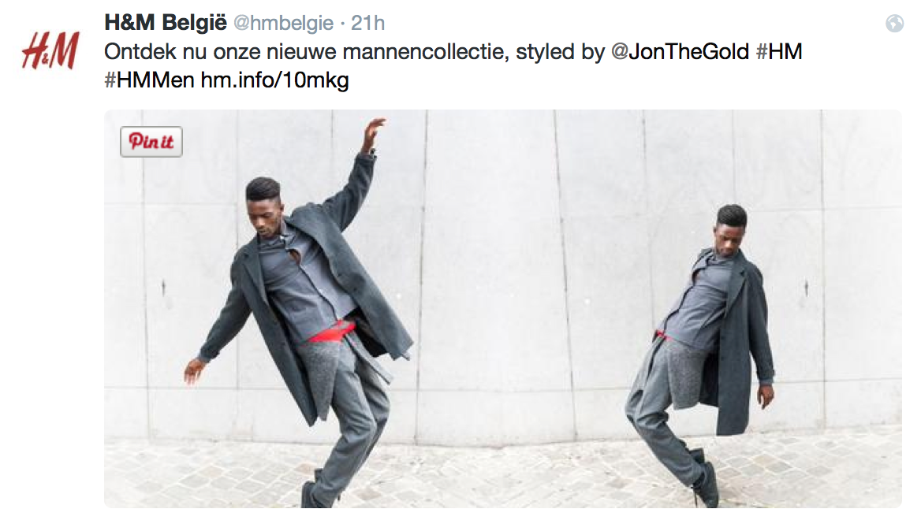Click the red waistband on left dancer
The height and width of the screenshot is (520, 921).
[x=330, y=332]
